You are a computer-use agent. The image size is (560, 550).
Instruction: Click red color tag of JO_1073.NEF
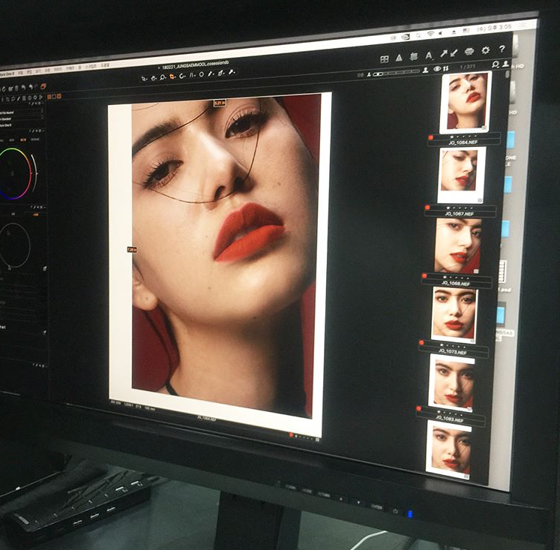(421, 343)
